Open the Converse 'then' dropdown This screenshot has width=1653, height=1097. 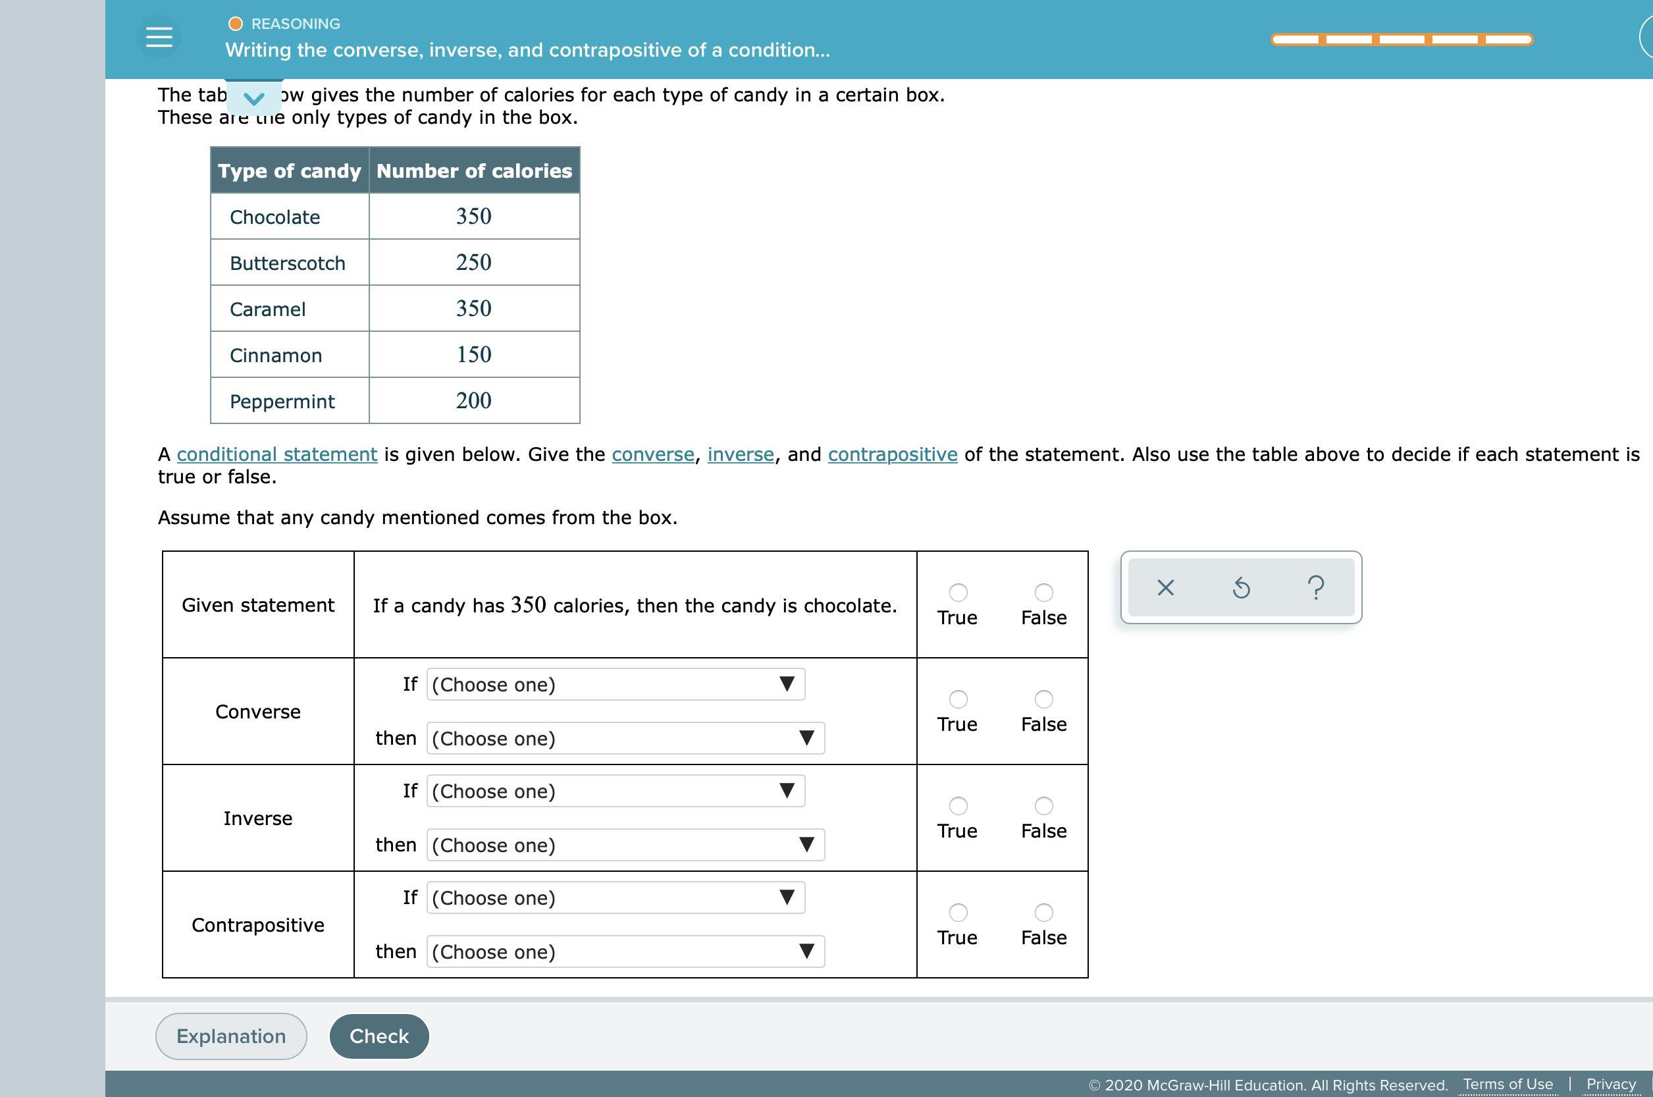[x=625, y=738]
